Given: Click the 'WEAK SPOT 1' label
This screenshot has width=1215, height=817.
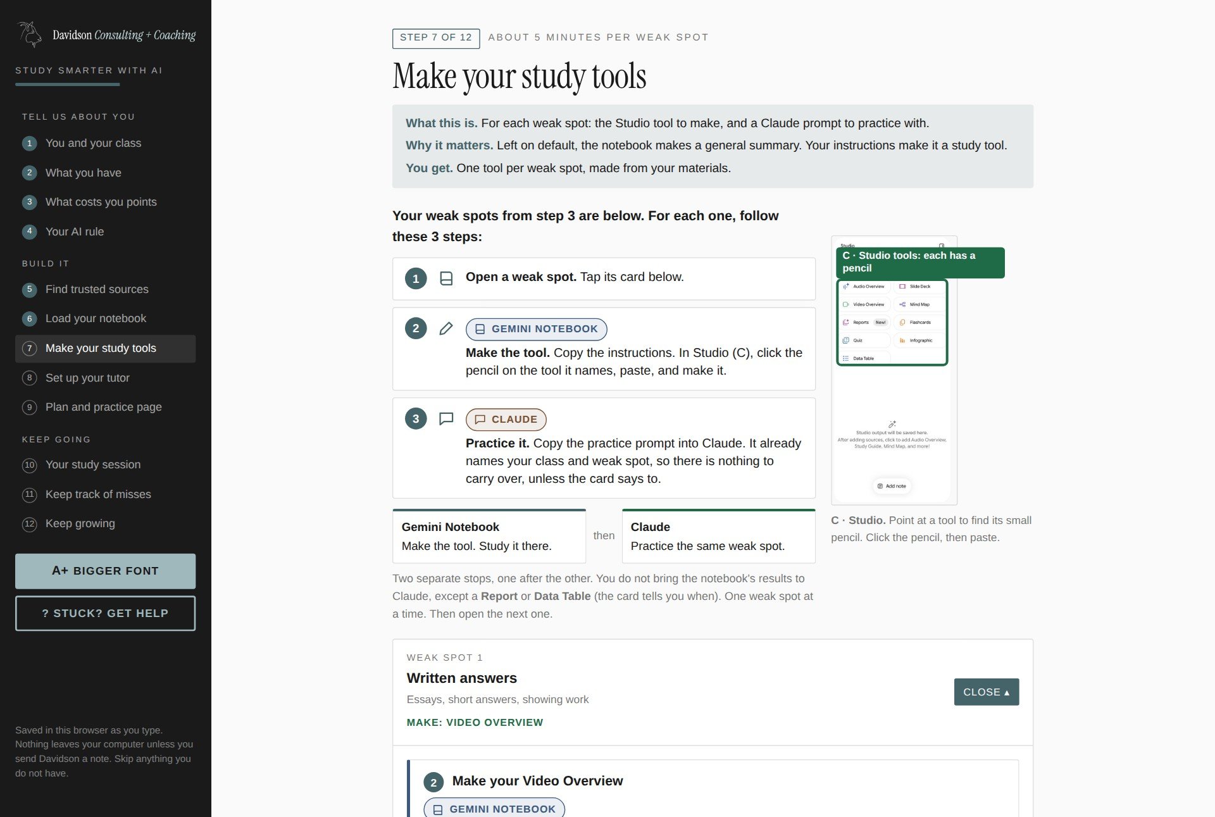Looking at the screenshot, I should click(x=444, y=658).
